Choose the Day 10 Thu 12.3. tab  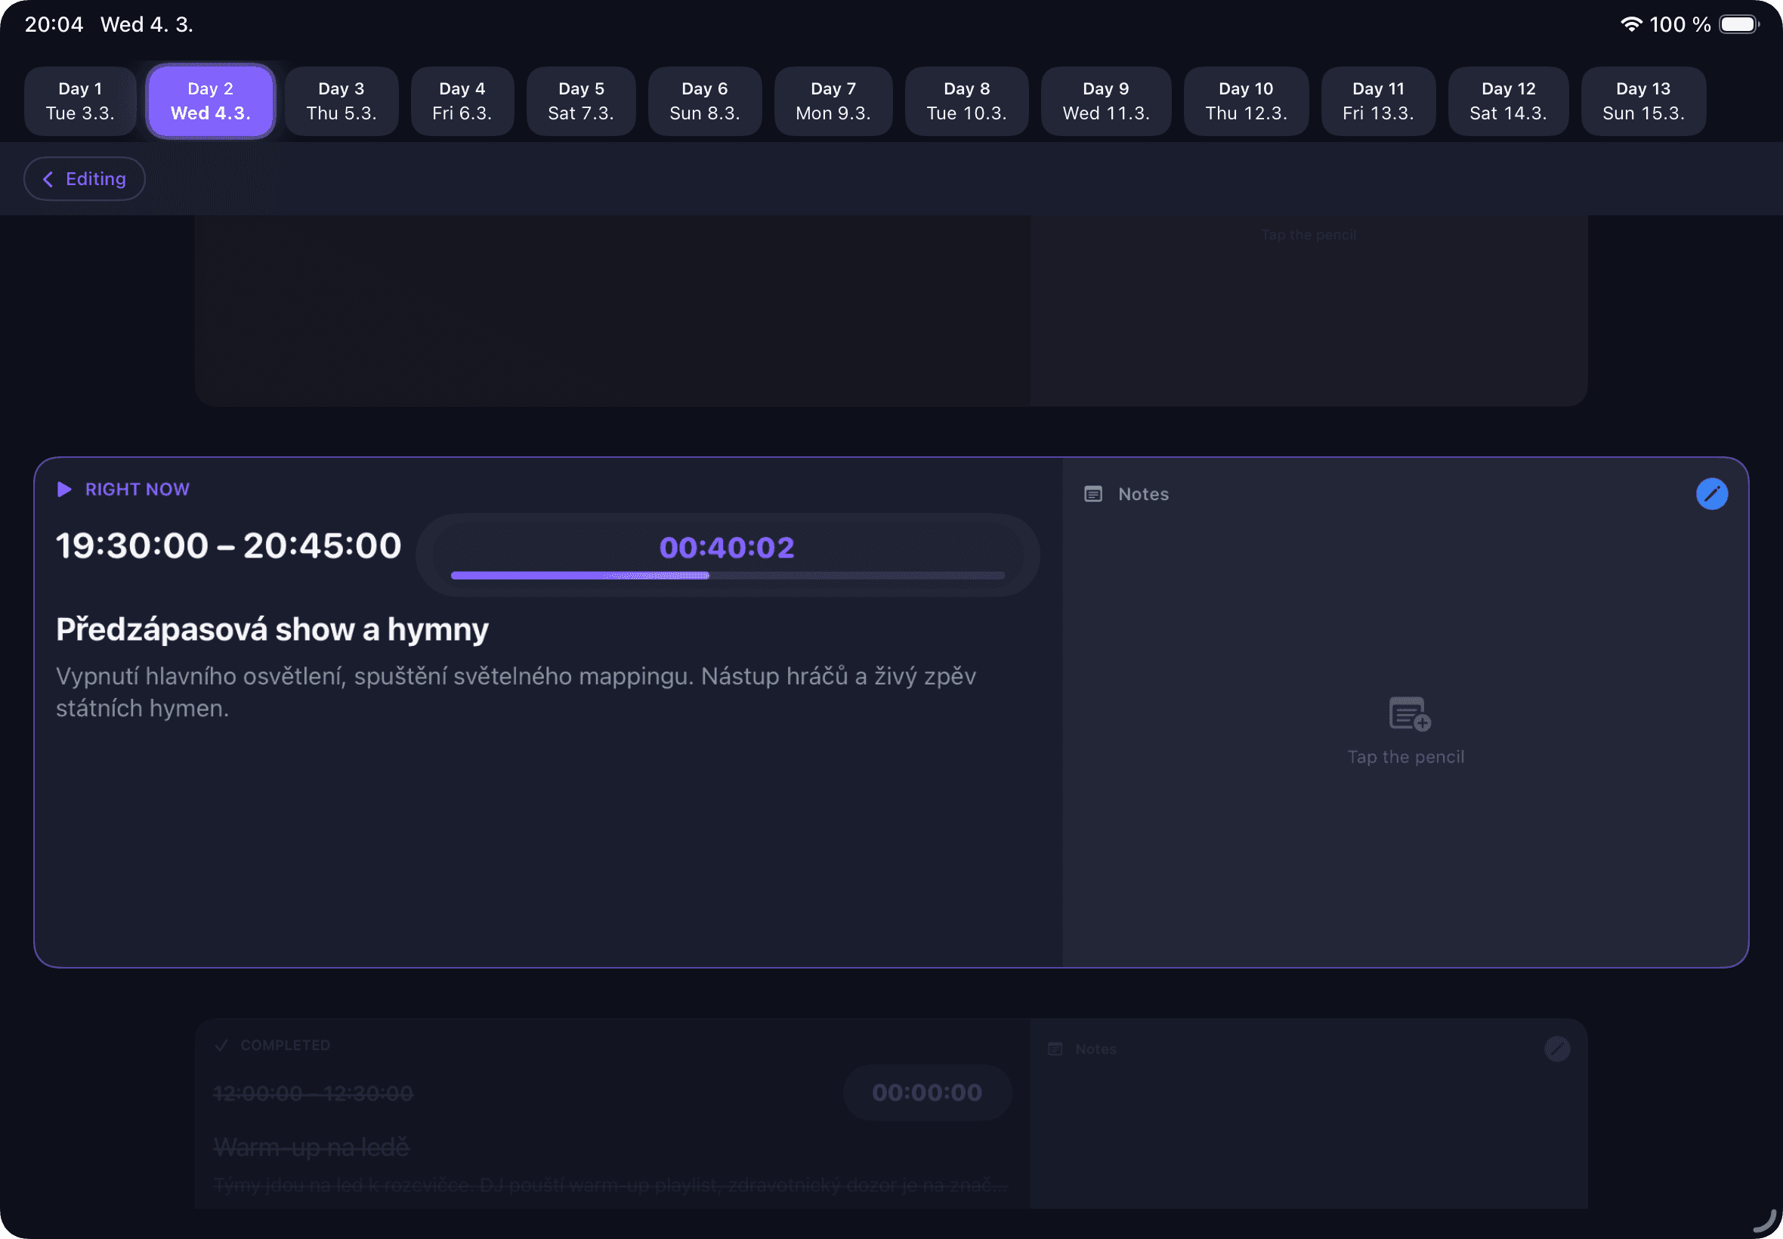(x=1246, y=101)
